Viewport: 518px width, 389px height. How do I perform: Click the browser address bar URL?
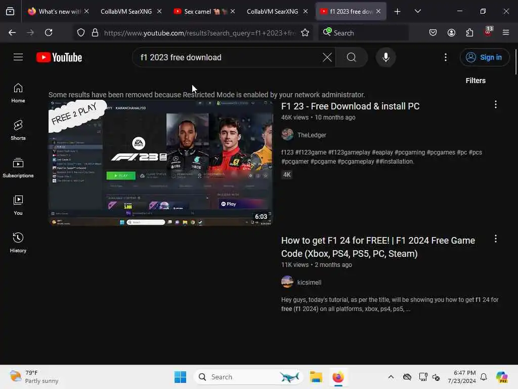pos(199,33)
